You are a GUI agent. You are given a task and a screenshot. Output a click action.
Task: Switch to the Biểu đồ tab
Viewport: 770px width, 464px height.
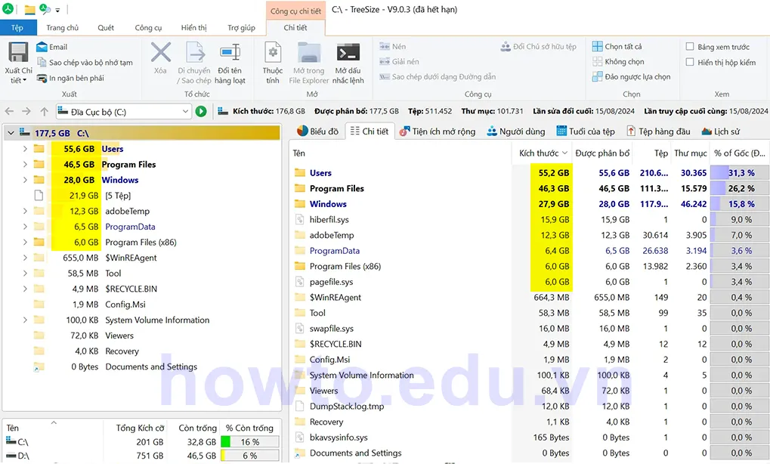click(x=317, y=131)
